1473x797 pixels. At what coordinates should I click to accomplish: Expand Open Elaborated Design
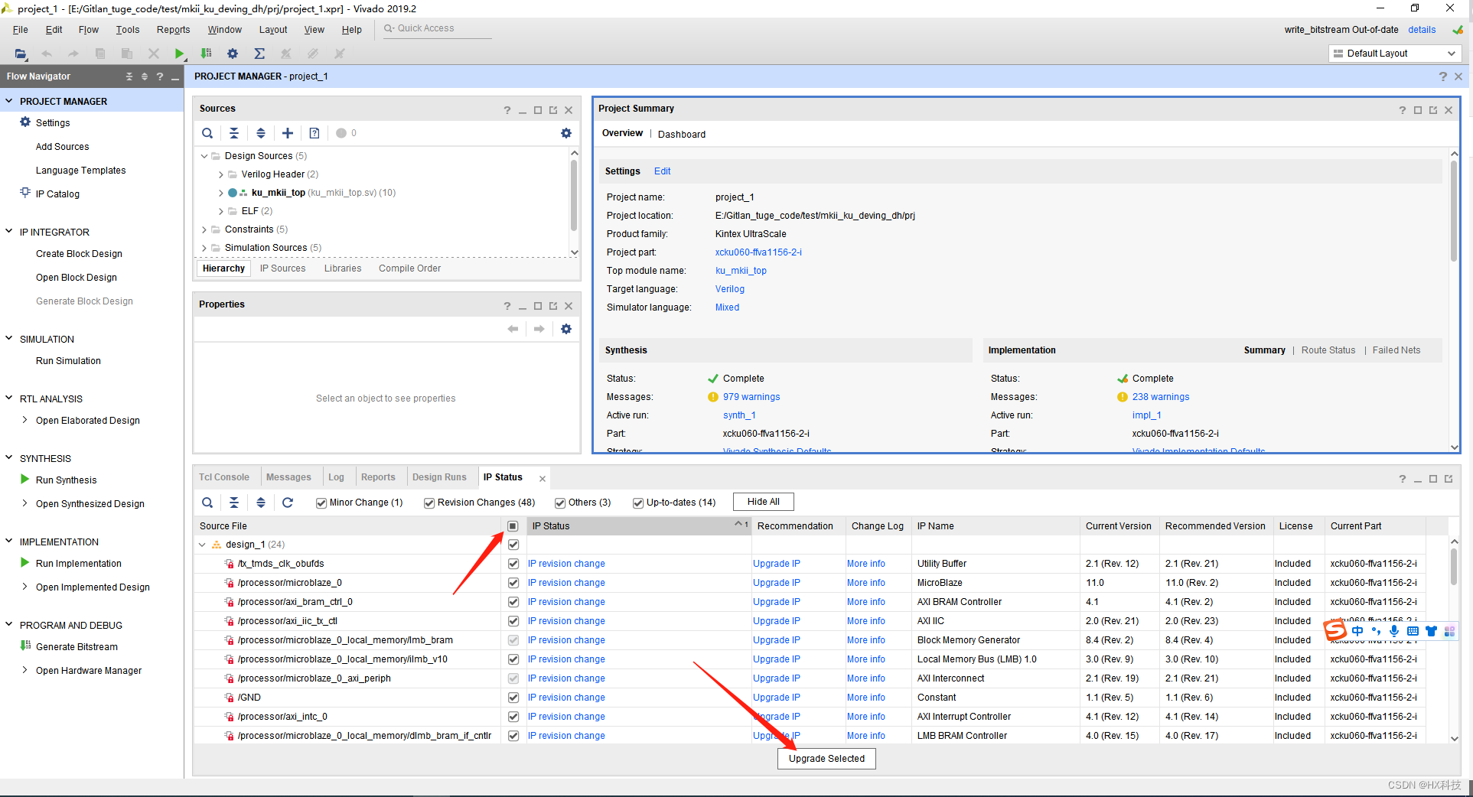(25, 420)
